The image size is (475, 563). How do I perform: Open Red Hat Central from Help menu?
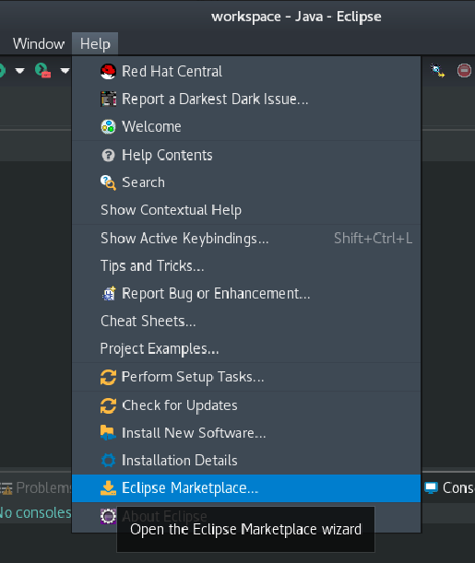click(x=246, y=71)
